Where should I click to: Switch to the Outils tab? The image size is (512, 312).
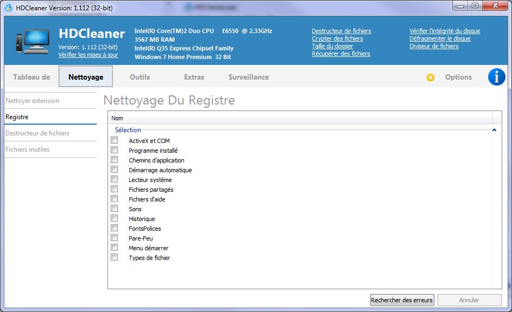click(x=140, y=77)
